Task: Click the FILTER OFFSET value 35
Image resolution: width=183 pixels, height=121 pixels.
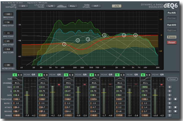Action: pos(8,65)
